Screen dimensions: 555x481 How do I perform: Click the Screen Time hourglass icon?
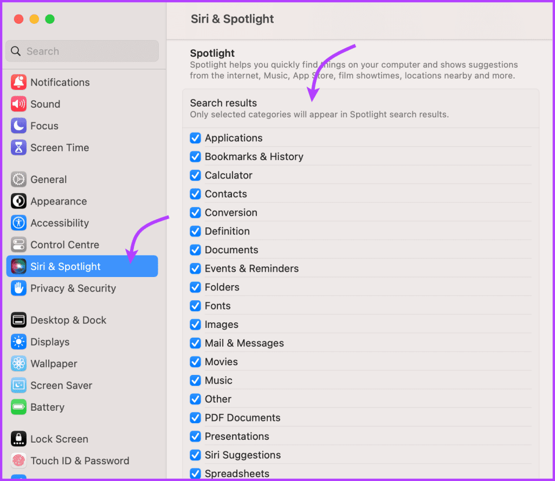(x=18, y=148)
